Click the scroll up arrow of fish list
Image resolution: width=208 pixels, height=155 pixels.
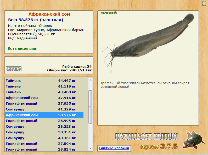pyautogui.click(x=91, y=80)
